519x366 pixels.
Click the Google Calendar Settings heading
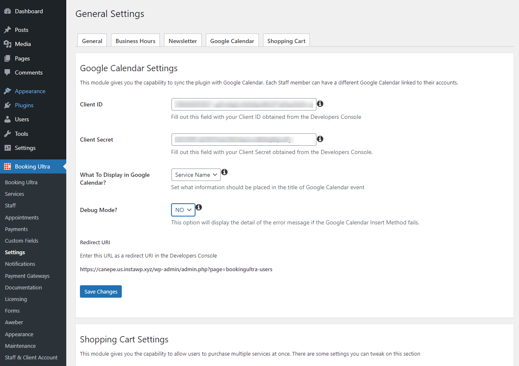click(129, 68)
